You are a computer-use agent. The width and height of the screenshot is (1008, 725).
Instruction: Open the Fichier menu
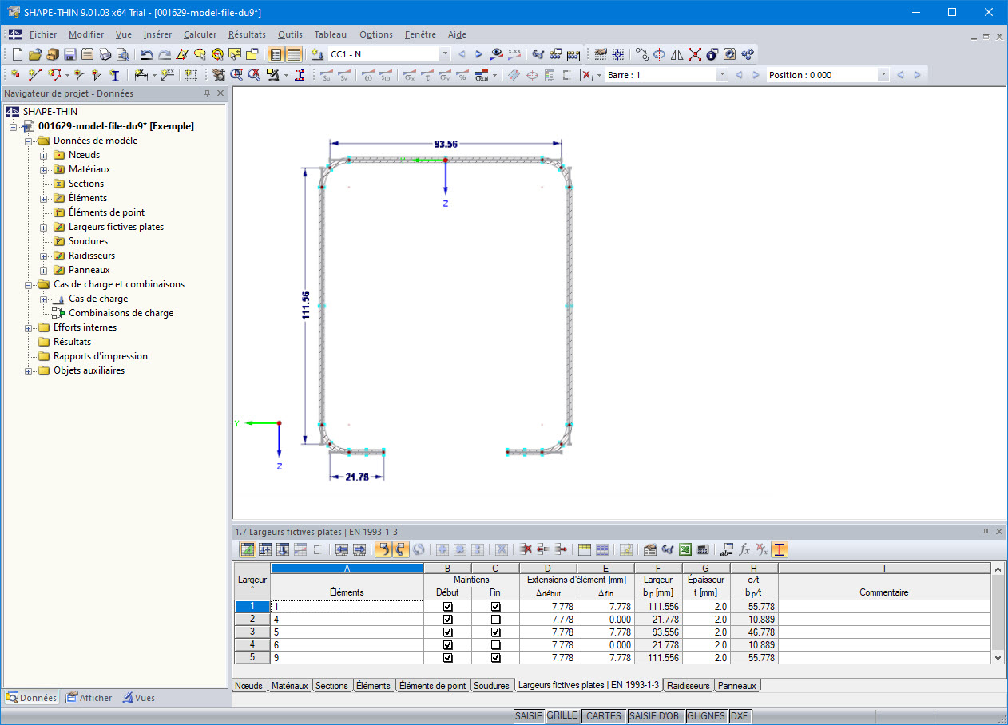click(x=43, y=34)
